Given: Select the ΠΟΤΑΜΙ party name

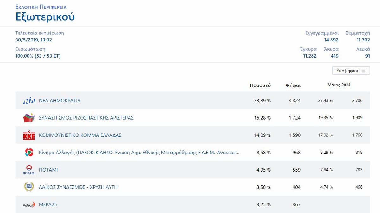Looking at the screenshot, I should (x=48, y=170).
